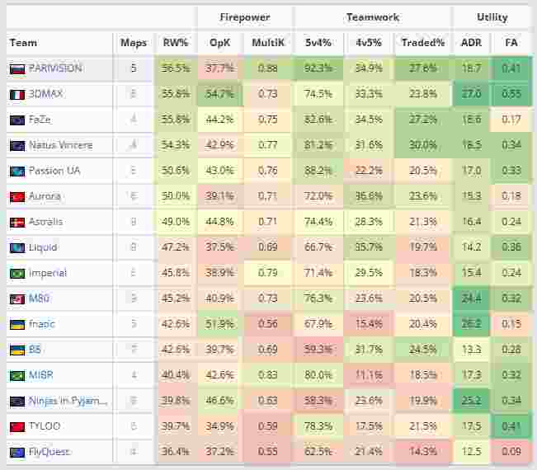Sort table by RW% column header
The height and width of the screenshot is (470, 537).
pos(175,43)
